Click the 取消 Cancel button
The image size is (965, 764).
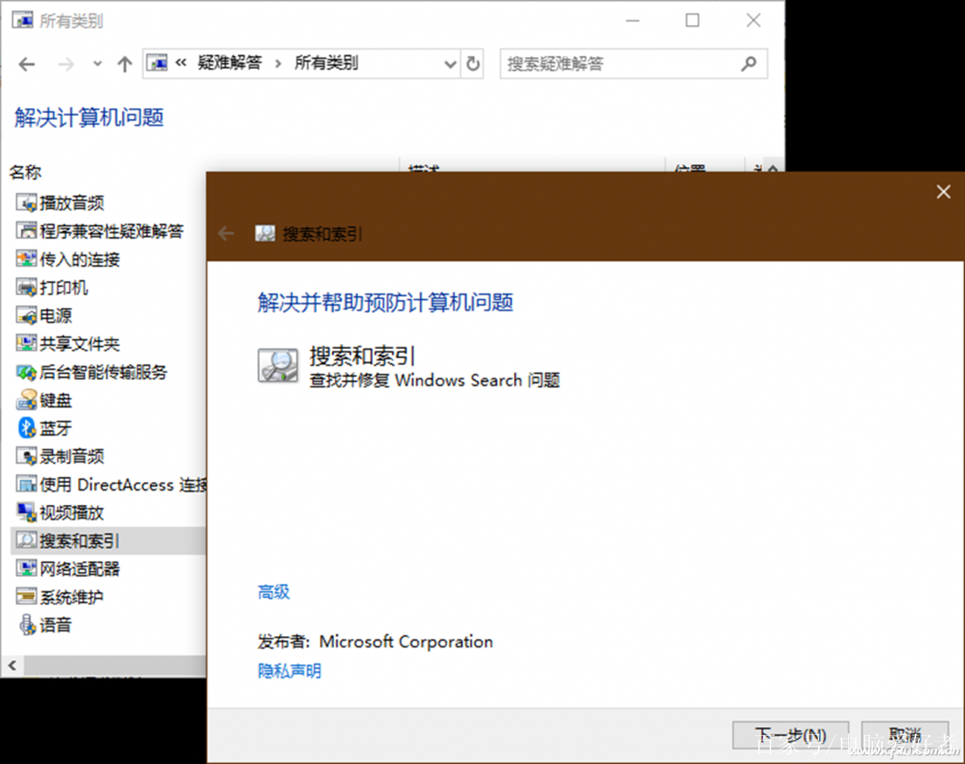[x=905, y=736]
